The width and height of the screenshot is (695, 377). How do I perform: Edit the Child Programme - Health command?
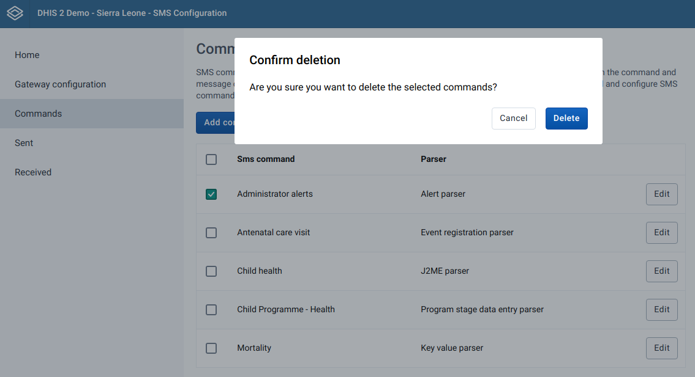click(661, 309)
